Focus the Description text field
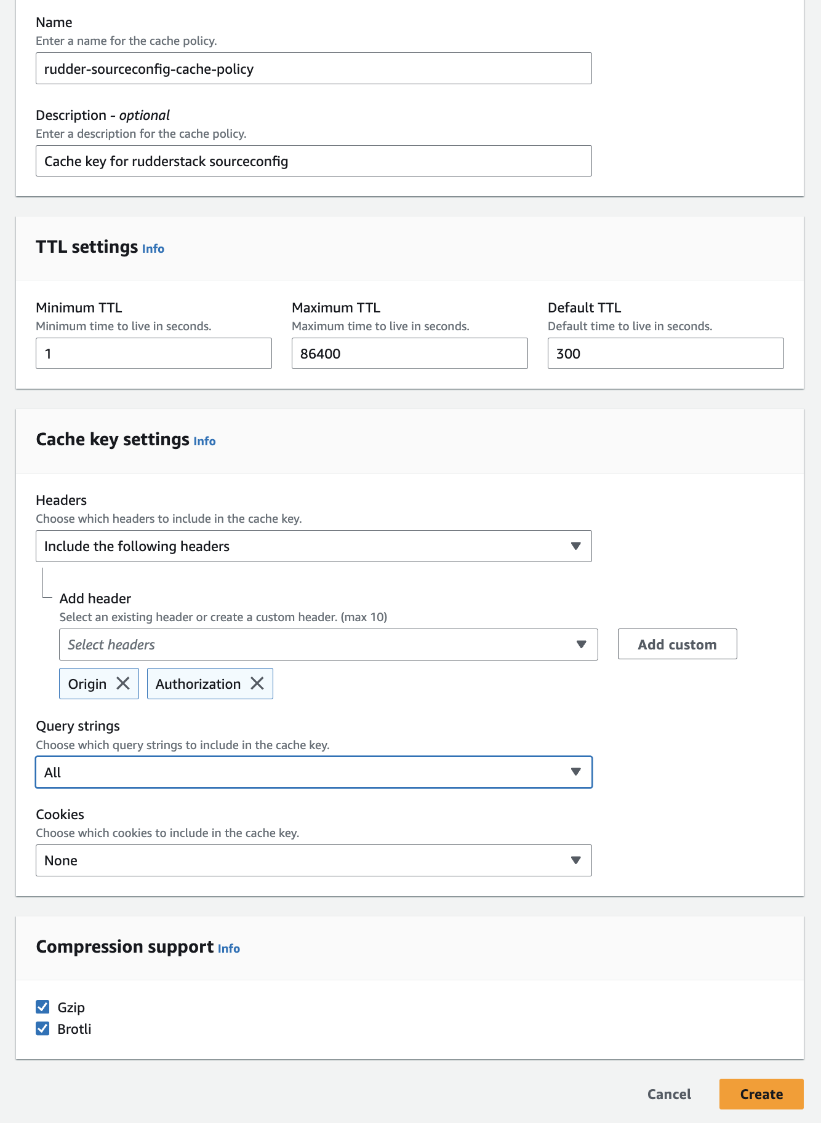This screenshot has width=821, height=1123. [314, 161]
